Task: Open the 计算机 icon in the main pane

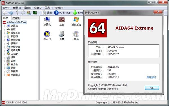Action: (x=47, y=21)
